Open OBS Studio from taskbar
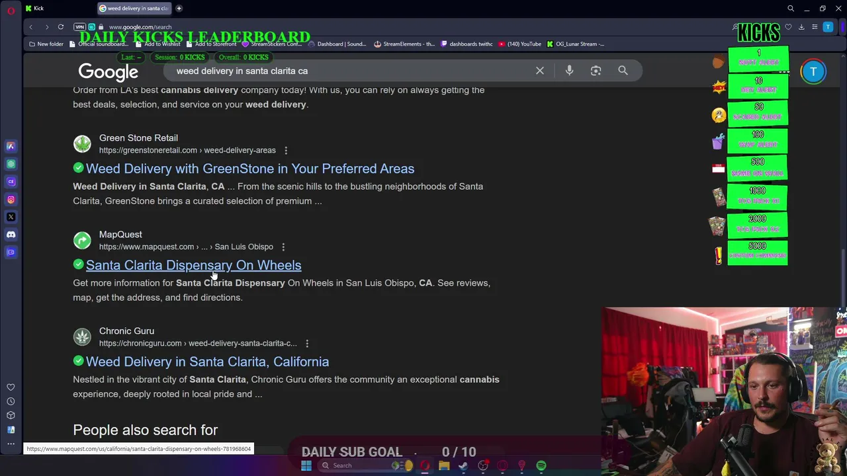Image resolution: width=847 pixels, height=476 pixels. [x=483, y=466]
